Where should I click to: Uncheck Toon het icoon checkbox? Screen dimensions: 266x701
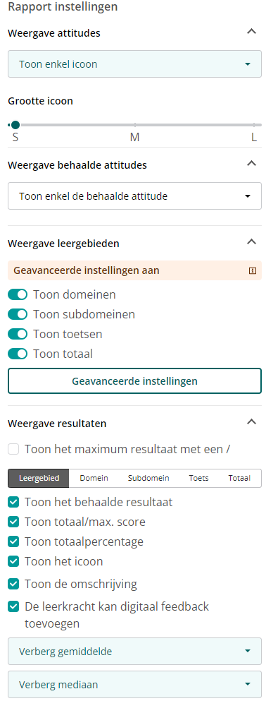pos(13,561)
